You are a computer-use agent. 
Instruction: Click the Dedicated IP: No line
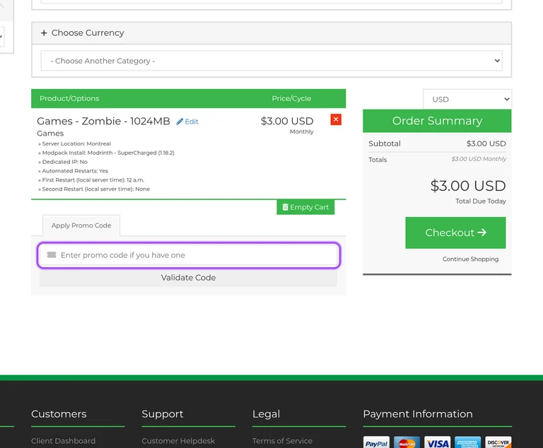(x=63, y=162)
